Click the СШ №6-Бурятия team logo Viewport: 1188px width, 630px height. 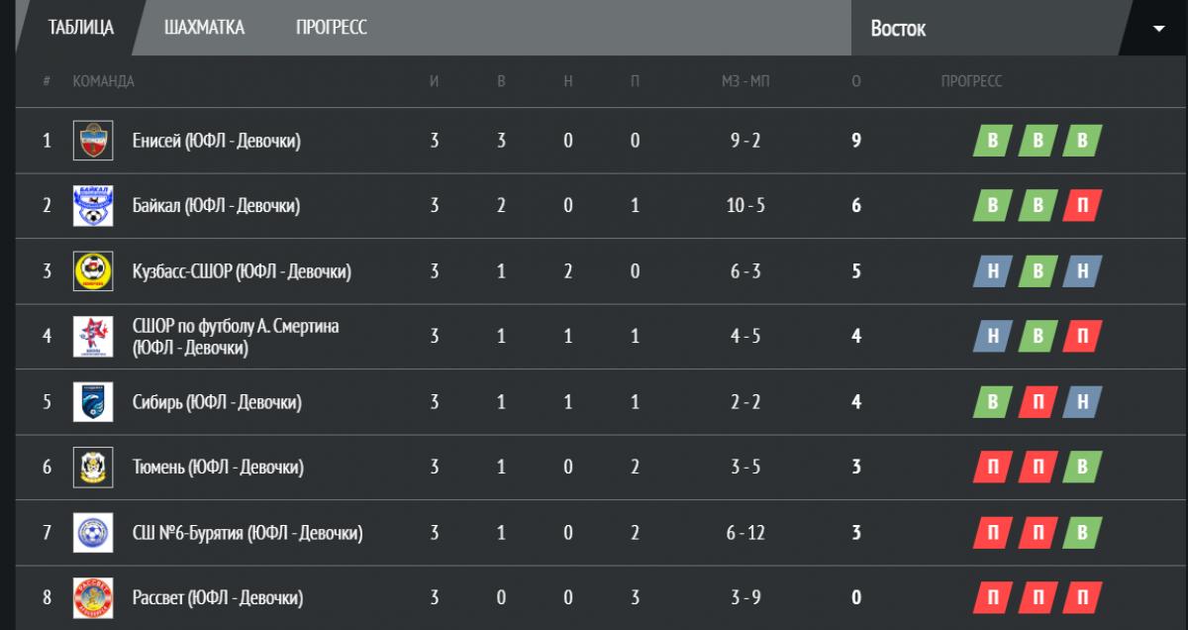pos(93,533)
